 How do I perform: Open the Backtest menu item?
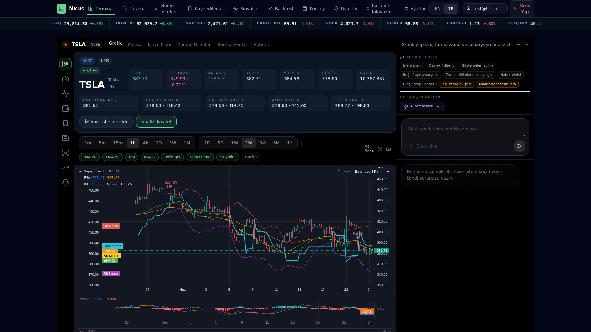coord(280,9)
